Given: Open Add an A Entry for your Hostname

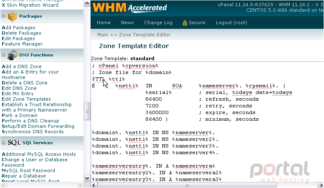Looking at the screenshot, I should tap(30, 75).
